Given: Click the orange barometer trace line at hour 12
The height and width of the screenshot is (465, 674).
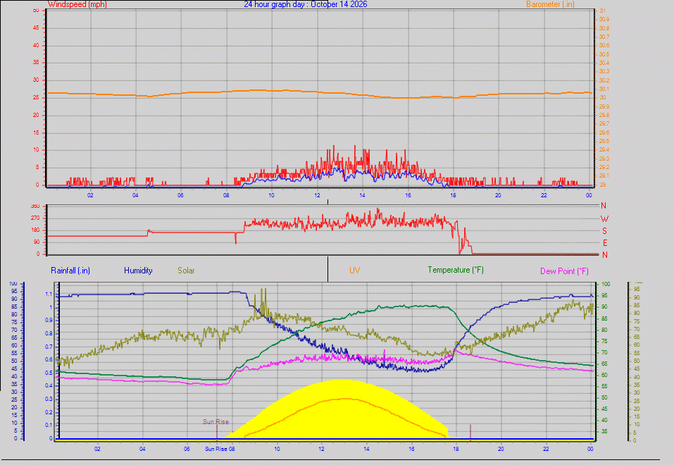Looking at the screenshot, I should pos(317,92).
